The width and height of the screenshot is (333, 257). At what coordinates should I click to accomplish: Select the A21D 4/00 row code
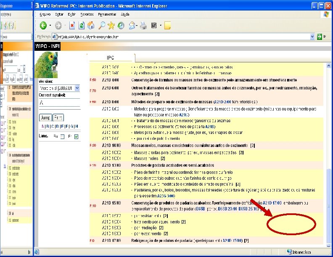point(111,80)
